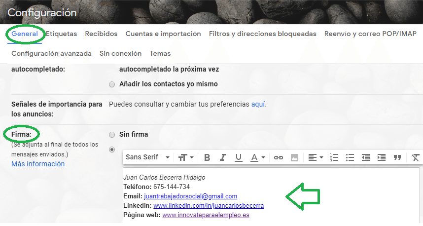
Task: Open the text size dropdown
Action: pyautogui.click(x=186, y=157)
